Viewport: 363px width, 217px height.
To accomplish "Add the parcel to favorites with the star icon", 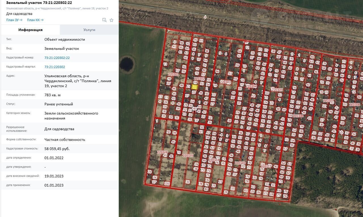I will 111,20.
